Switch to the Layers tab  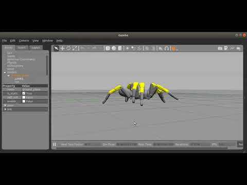click(36, 47)
